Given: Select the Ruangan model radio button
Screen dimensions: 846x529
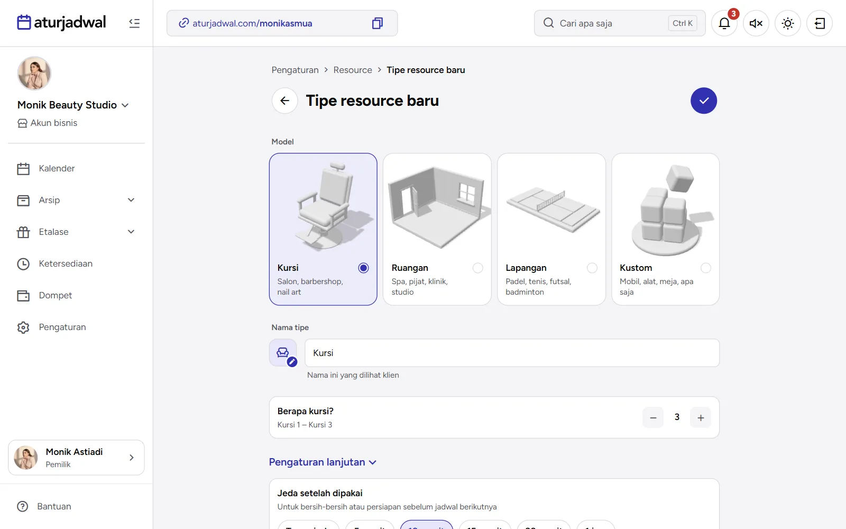Looking at the screenshot, I should click(x=478, y=268).
